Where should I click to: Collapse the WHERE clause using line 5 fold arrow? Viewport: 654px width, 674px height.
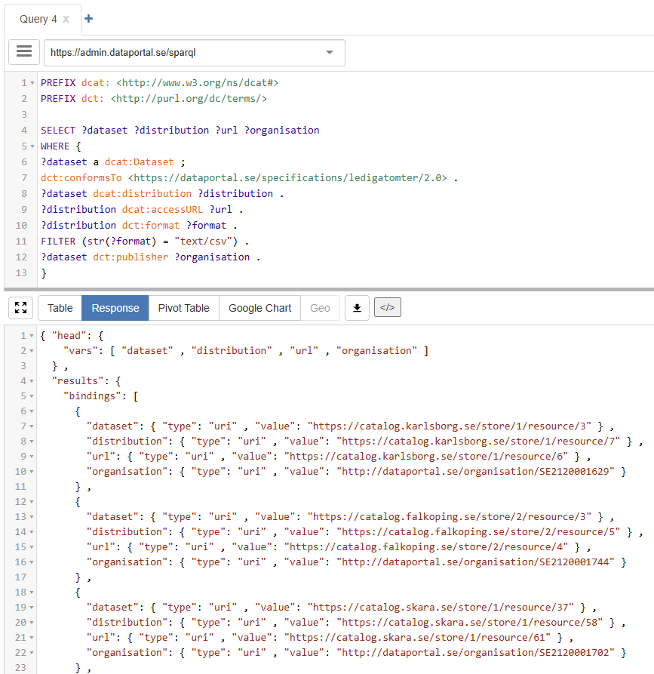[31, 146]
